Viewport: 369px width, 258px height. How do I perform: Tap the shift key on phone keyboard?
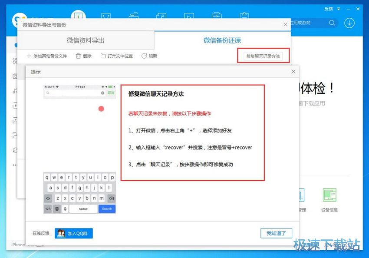[x=48, y=198]
